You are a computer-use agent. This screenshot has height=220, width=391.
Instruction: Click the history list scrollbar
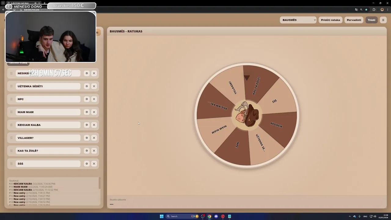coord(99,183)
